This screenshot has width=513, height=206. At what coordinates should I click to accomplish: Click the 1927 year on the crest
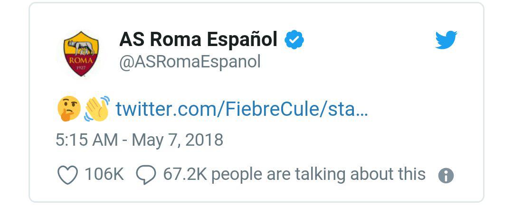[81, 68]
